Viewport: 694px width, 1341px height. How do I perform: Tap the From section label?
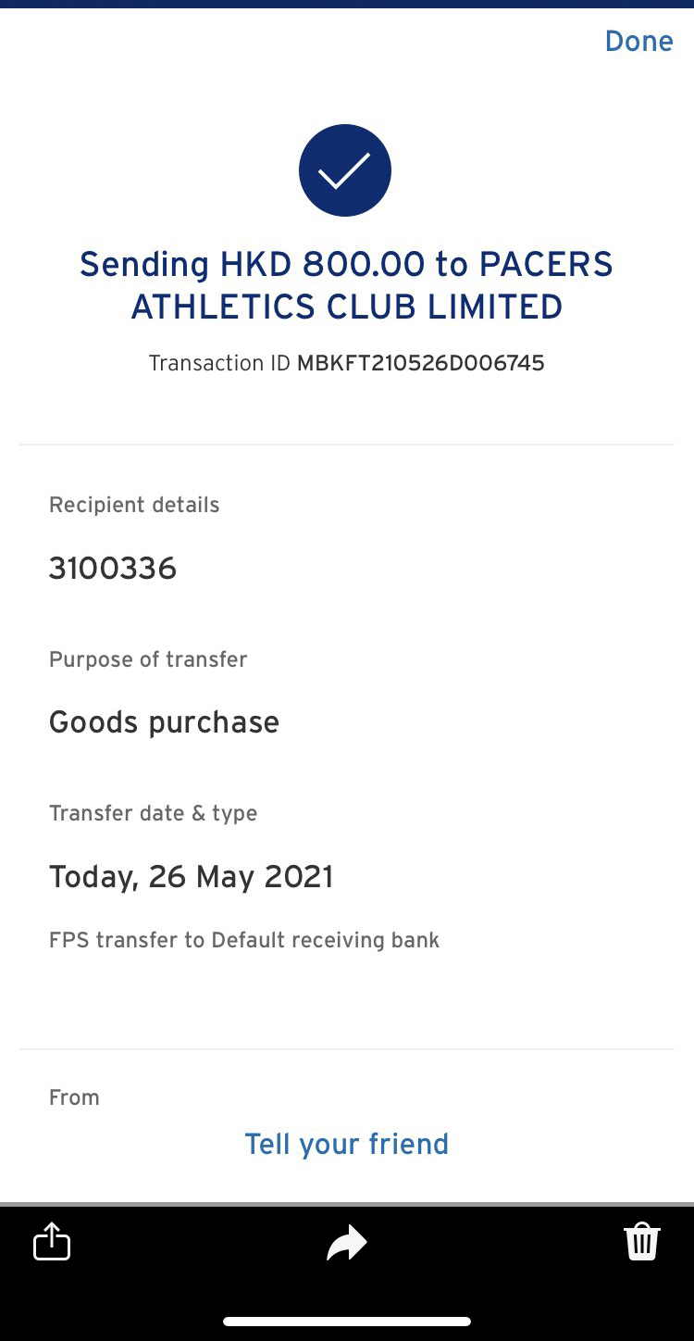coord(74,1097)
